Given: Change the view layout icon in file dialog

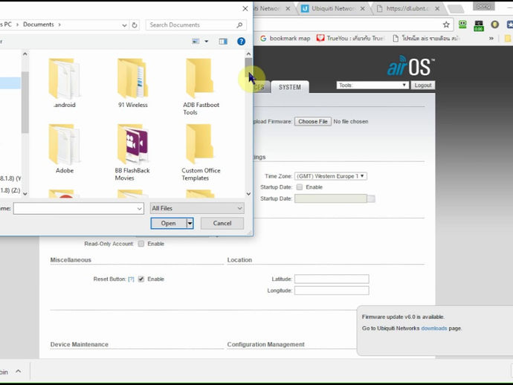Looking at the screenshot, I should pyautogui.click(x=196, y=41).
